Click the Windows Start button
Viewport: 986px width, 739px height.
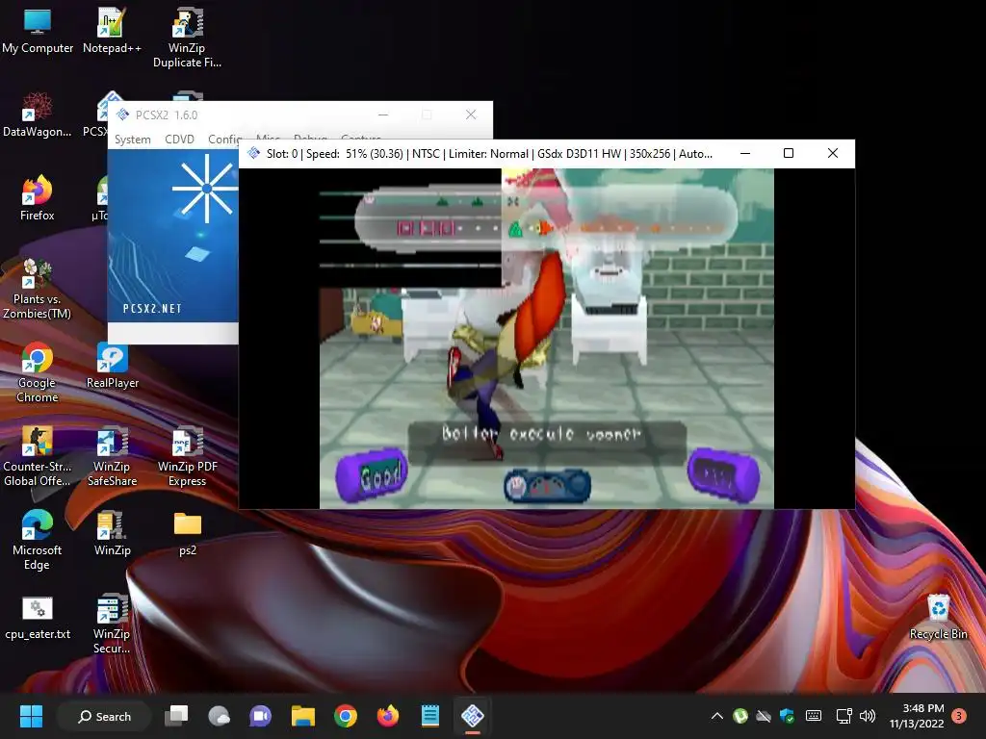pos(31,716)
